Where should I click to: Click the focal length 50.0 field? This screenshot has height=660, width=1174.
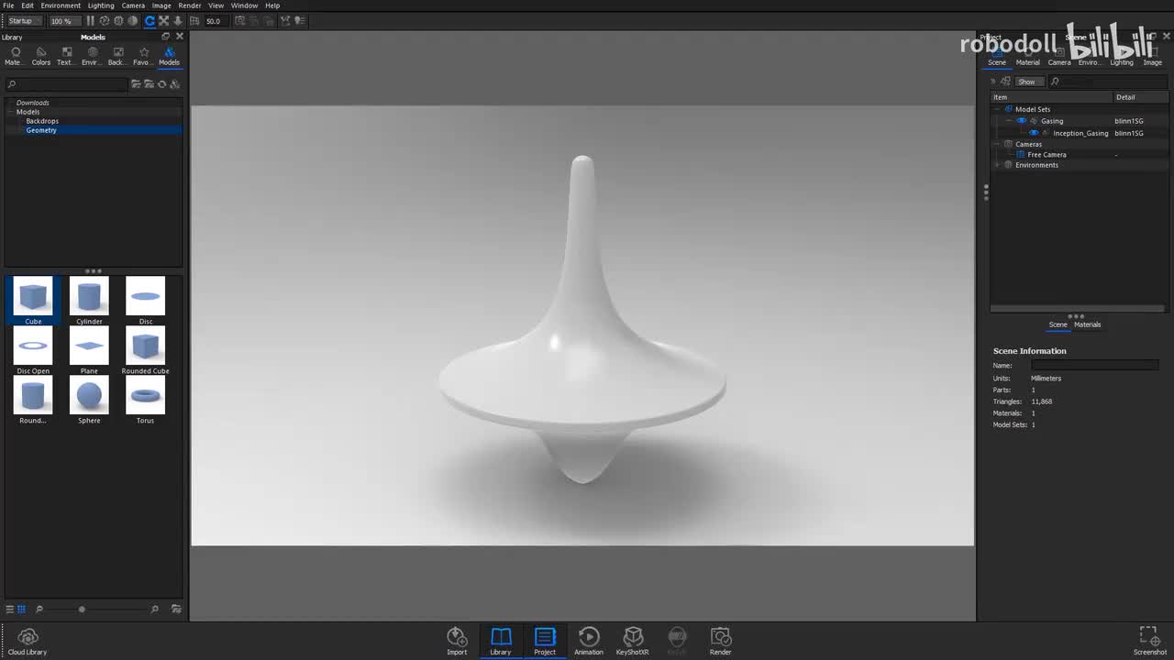[x=216, y=20]
